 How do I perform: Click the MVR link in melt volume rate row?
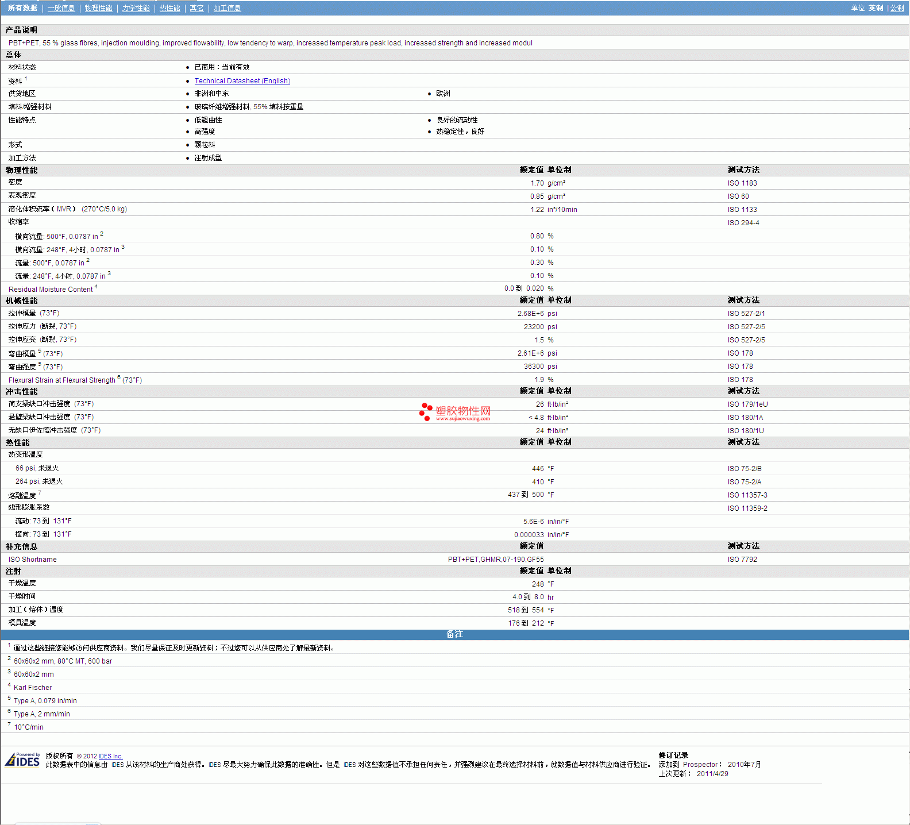click(x=64, y=209)
